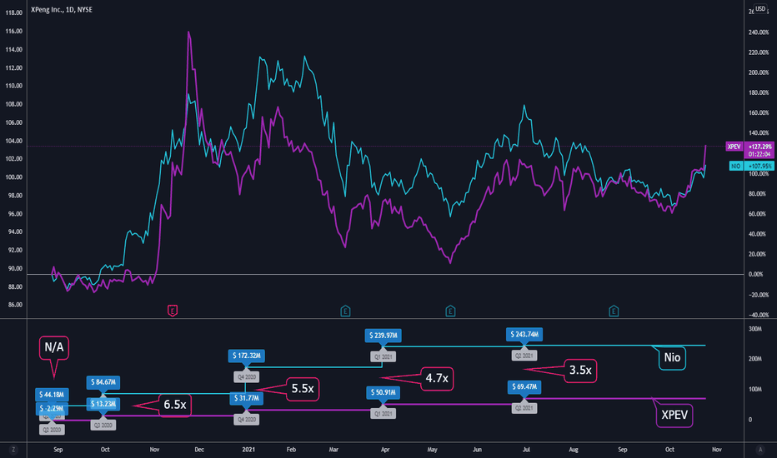Click the NIO price scale label
Image resolution: width=777 pixels, height=458 pixels.
(736, 166)
